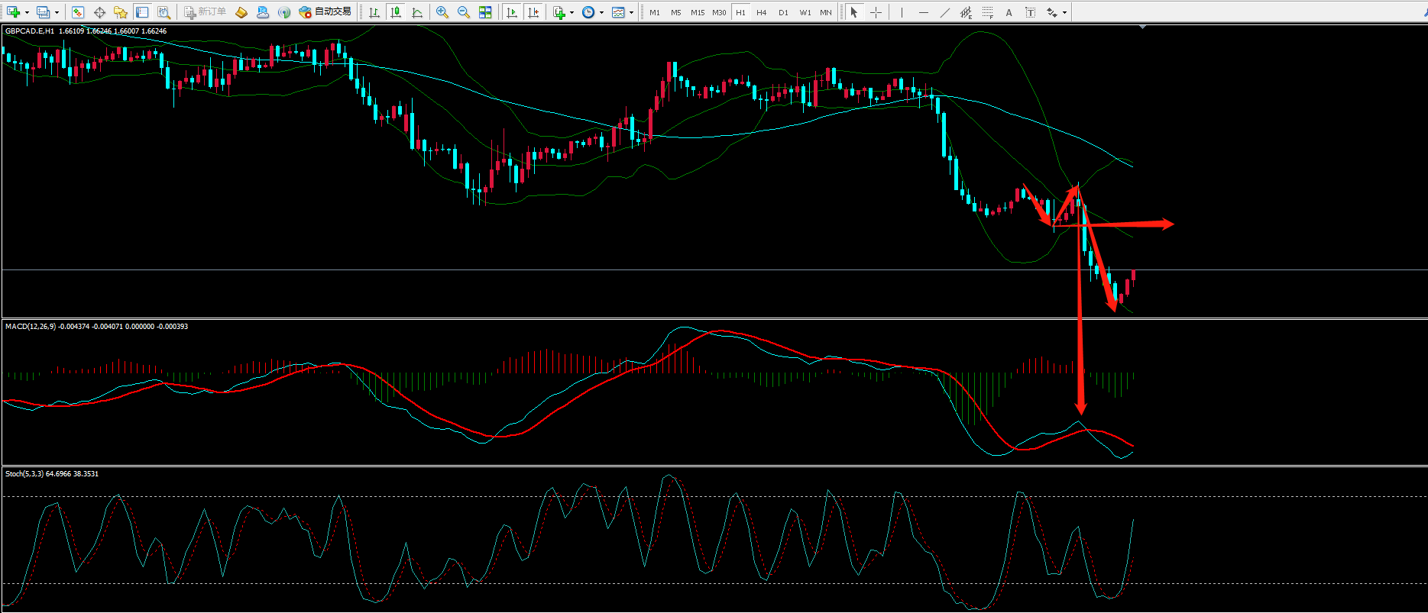Click the zoom out magnifier icon
Viewport: 1428px width, 613px height.
[463, 12]
